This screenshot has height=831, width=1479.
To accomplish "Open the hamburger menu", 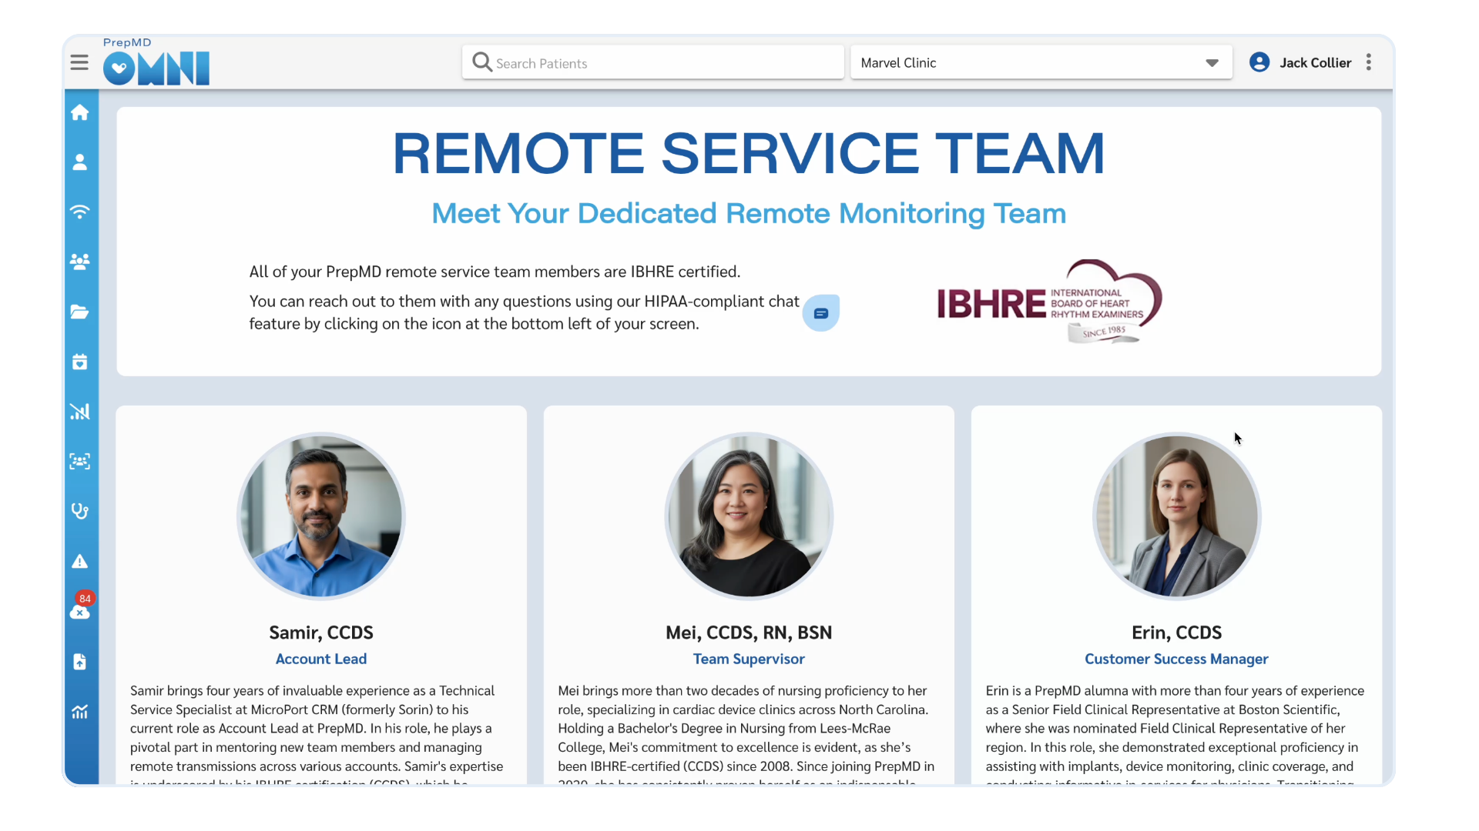I will tap(79, 62).
